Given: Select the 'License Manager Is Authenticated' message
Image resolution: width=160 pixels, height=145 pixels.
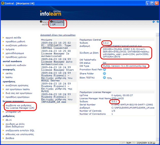Looking at the screenshot, I should pyautogui.click(x=59, y=54).
